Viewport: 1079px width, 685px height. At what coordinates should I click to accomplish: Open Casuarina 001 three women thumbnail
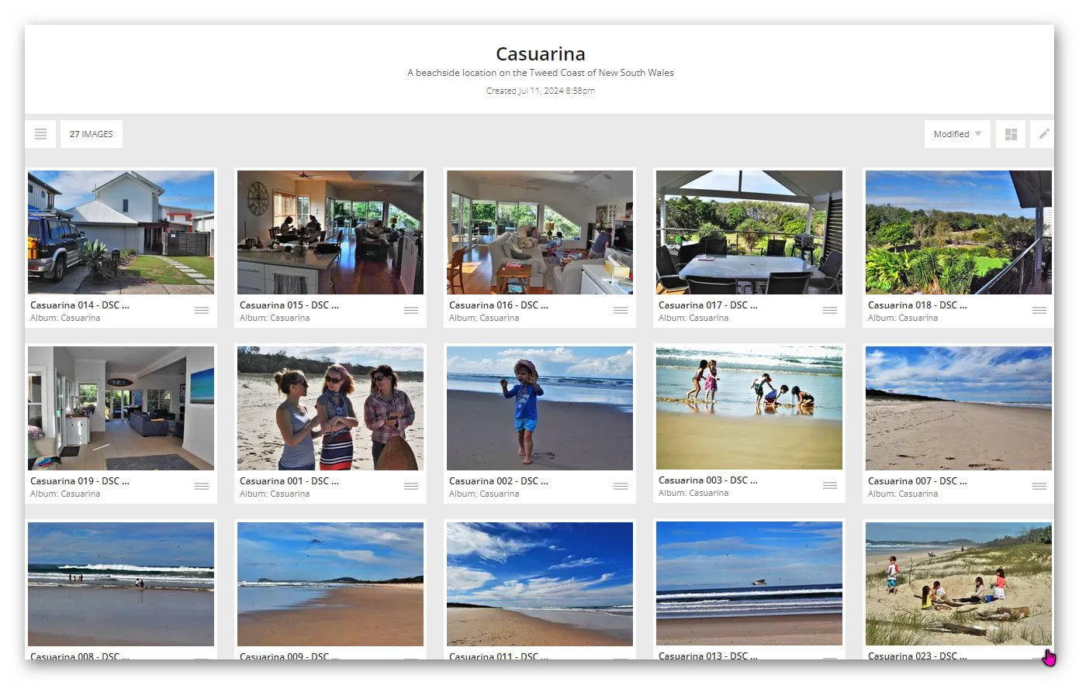(330, 408)
